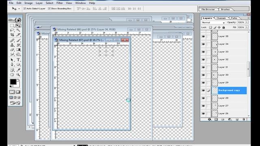Open the Brushes palette tab
This screenshot has width=260, height=146.
click(225, 9)
